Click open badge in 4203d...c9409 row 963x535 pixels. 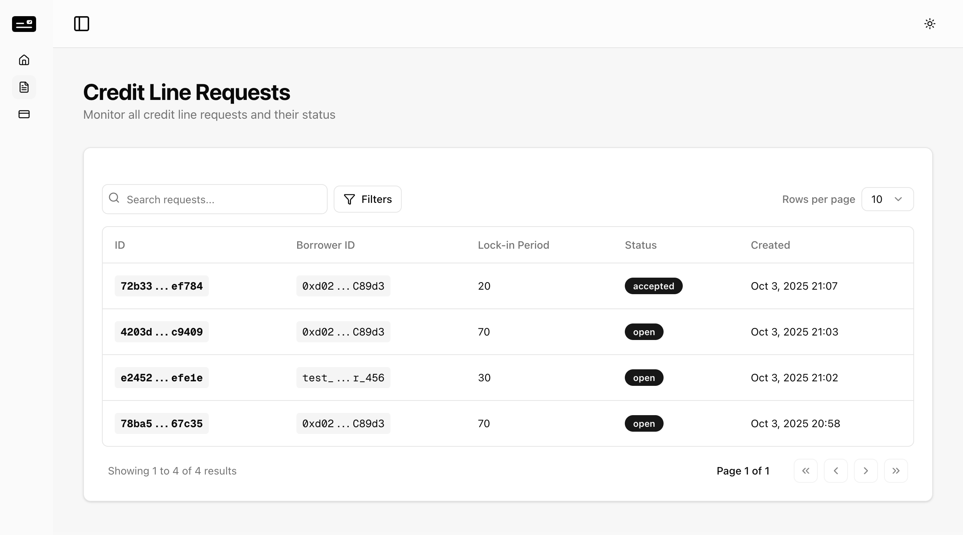click(x=644, y=332)
